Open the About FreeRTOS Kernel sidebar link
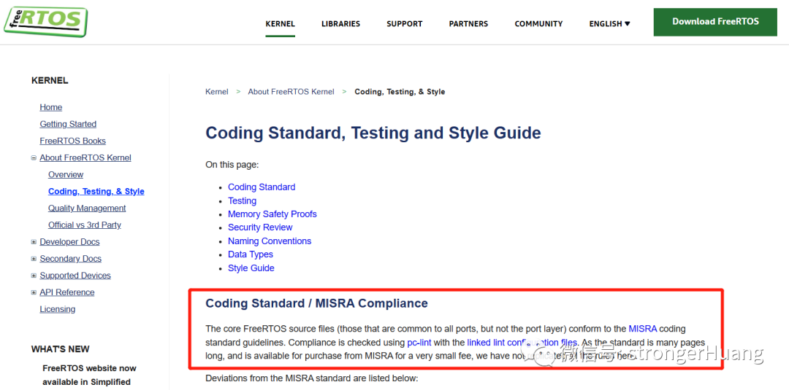This screenshot has width=789, height=390. coord(85,157)
